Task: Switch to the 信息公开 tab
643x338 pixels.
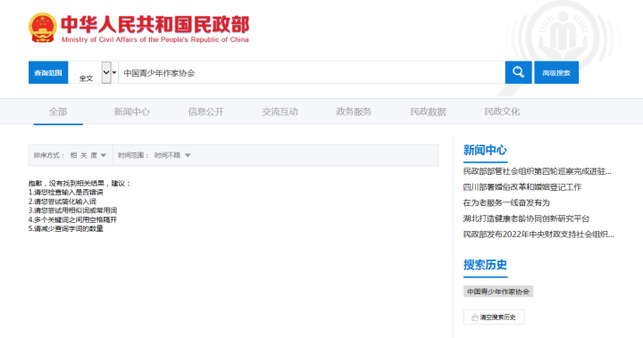Action: point(206,111)
